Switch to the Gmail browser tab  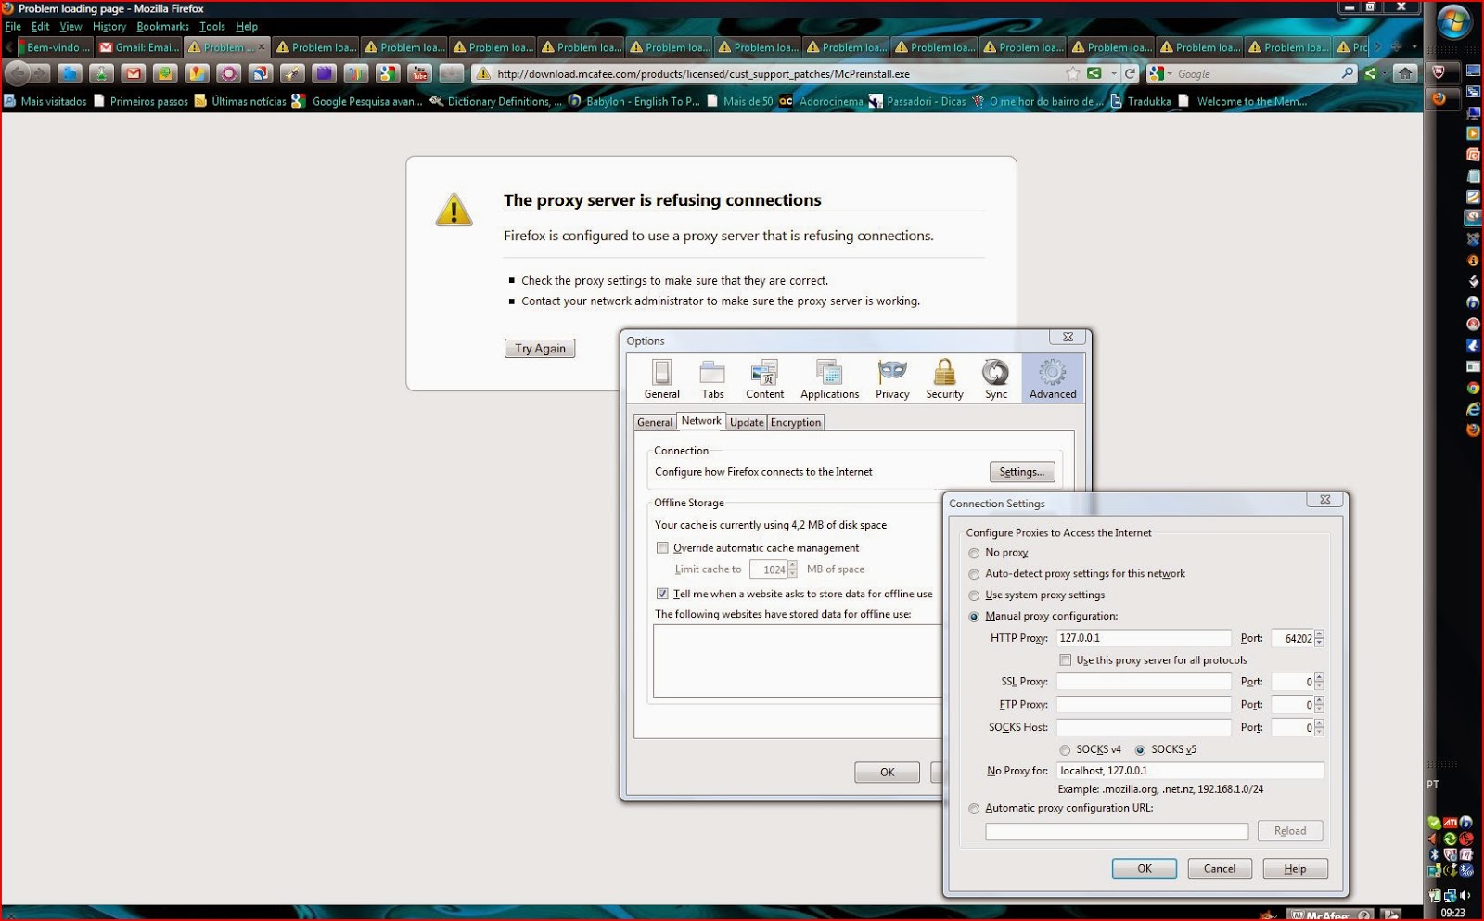pyautogui.click(x=139, y=47)
